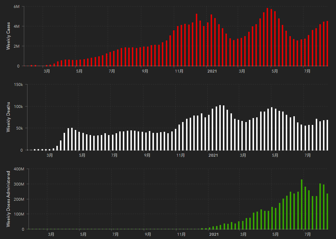This screenshot has width=336, height=239.
Task: Click 2021 label under the Weekly Doses chart
Action: pyautogui.click(x=214, y=234)
